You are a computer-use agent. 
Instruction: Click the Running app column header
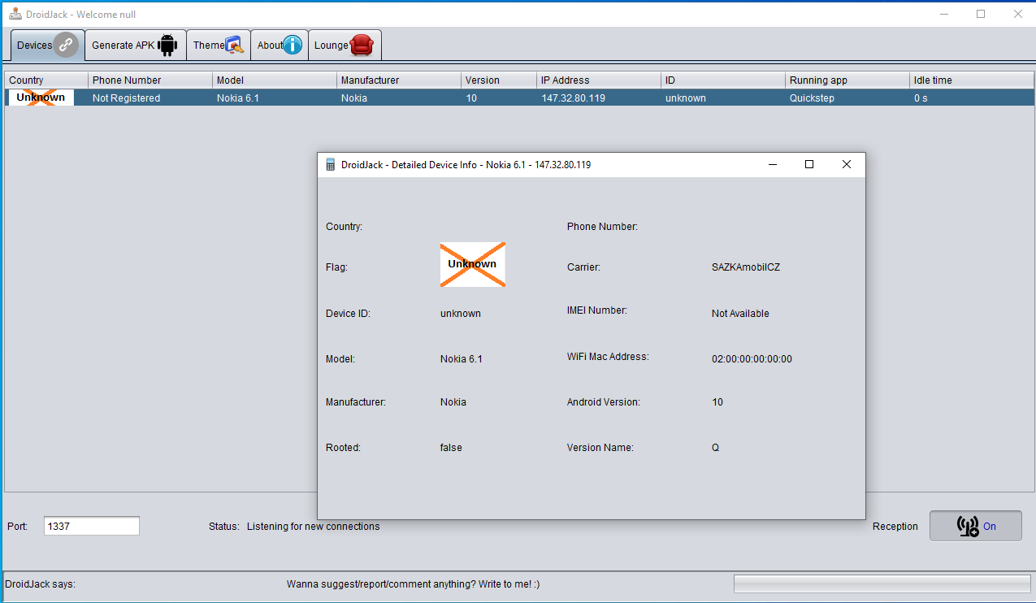848,80
